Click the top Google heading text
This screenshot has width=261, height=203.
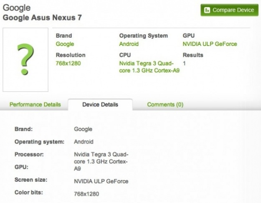click(16, 8)
